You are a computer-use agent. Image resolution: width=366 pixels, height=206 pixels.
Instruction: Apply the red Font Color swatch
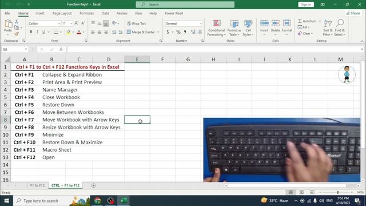pyautogui.click(x=79, y=32)
